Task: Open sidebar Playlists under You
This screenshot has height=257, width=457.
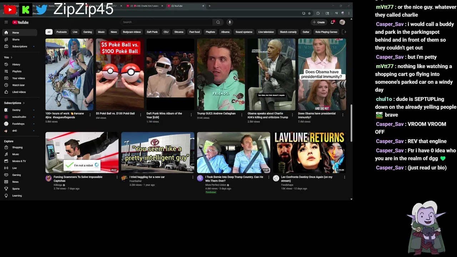Action: (x=20, y=71)
